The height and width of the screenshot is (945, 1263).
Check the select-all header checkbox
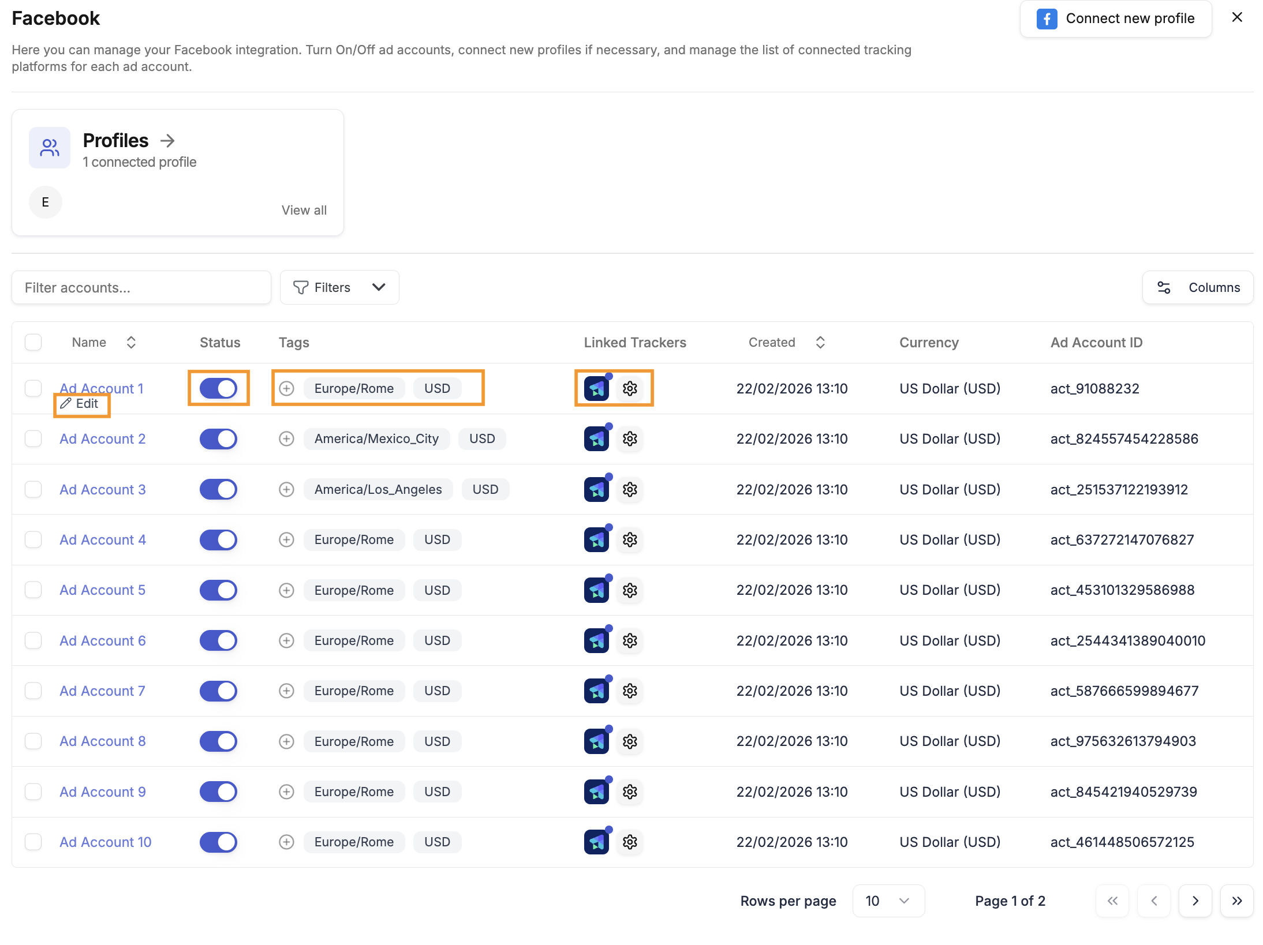pyautogui.click(x=33, y=343)
